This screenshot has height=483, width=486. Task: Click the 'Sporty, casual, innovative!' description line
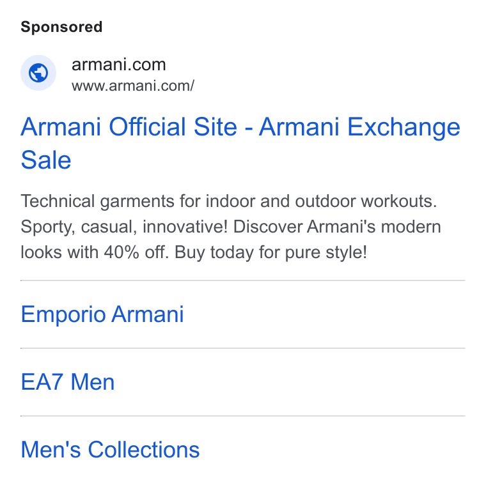click(231, 227)
